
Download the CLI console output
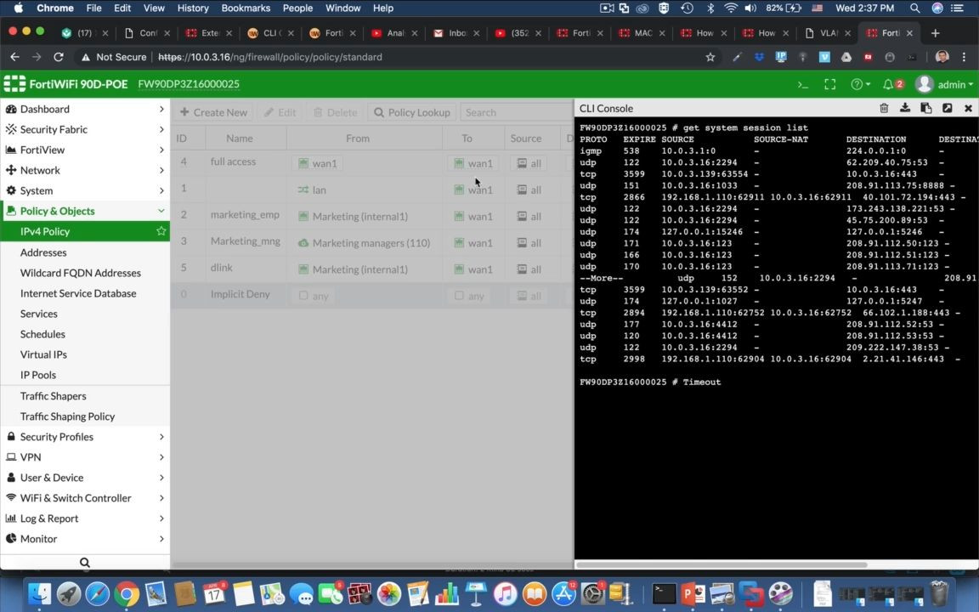tap(905, 109)
